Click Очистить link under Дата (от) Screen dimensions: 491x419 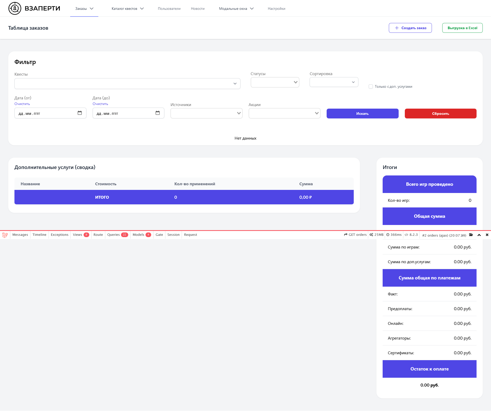coord(22,104)
